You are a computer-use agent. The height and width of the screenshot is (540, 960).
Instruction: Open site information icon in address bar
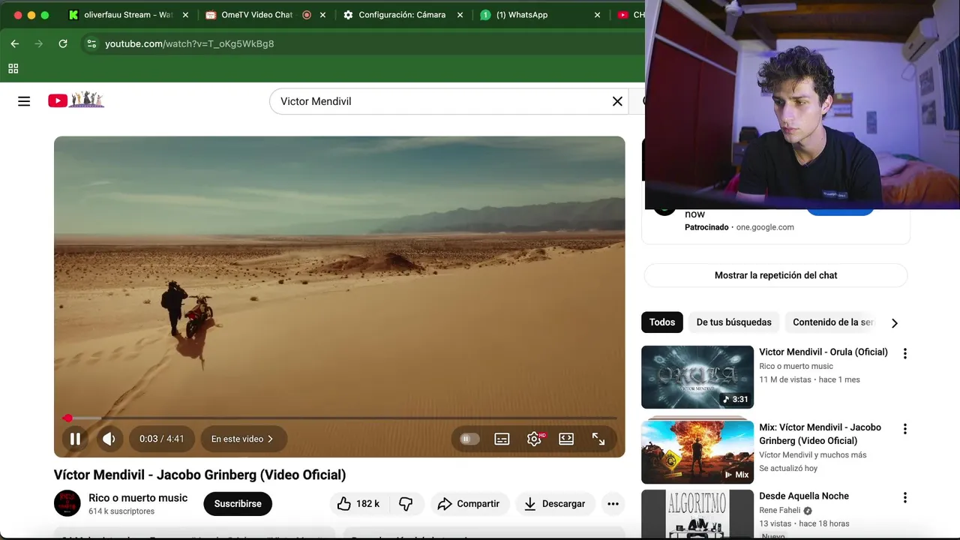[91, 43]
